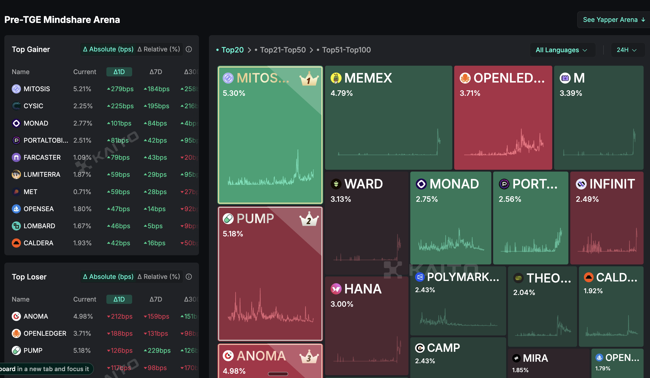Click the ANOMA logo in Top Loser list
This screenshot has width=650, height=378.
16,316
